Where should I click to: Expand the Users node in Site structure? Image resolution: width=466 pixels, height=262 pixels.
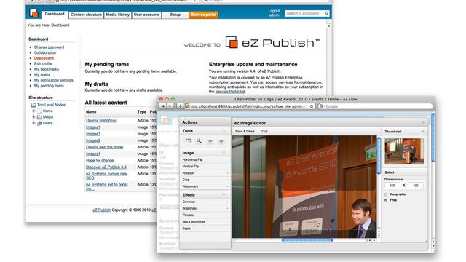pyautogui.click(x=33, y=123)
